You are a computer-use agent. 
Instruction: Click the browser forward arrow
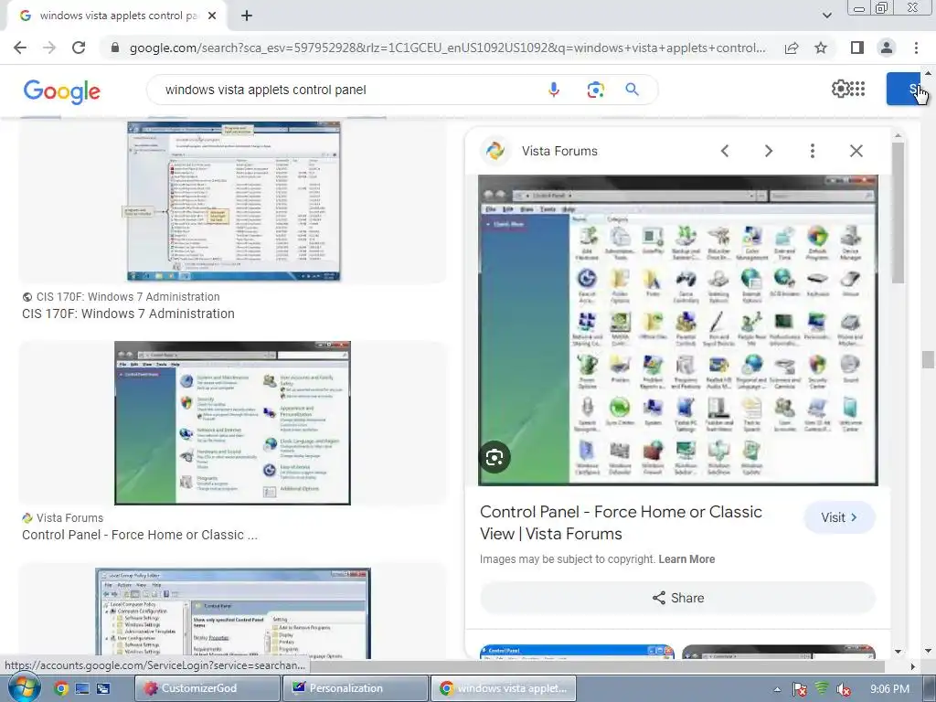coord(49,48)
